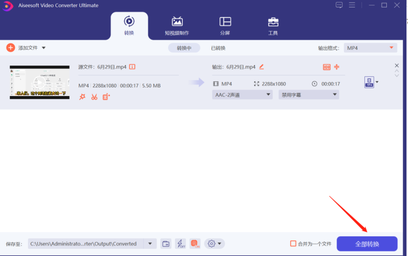The width and height of the screenshot is (408, 256).
Task: Check 合并为一个文件 checkbox
Action: tap(293, 244)
